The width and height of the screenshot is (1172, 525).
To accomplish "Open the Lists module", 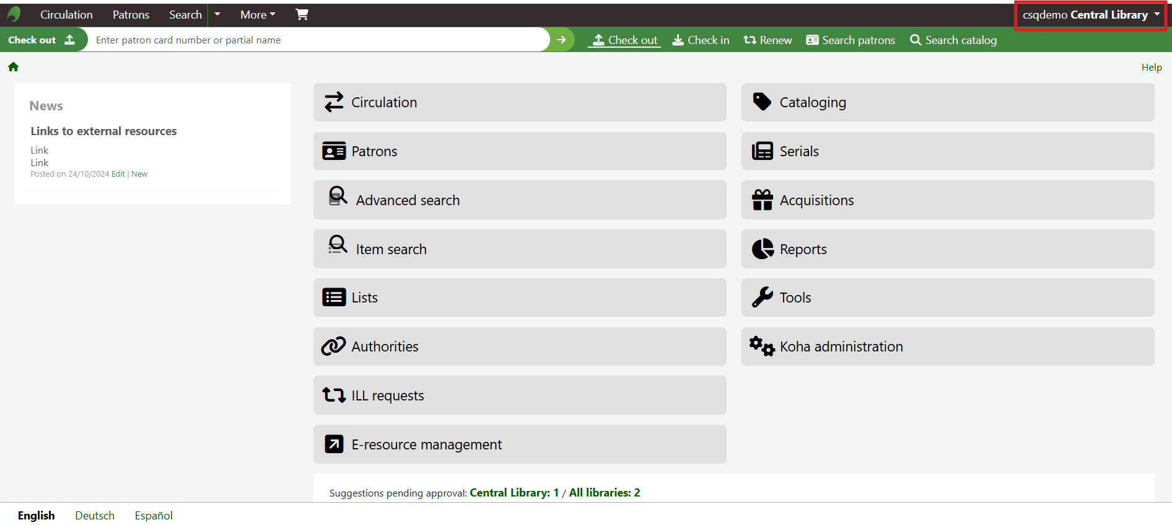I will pos(520,298).
